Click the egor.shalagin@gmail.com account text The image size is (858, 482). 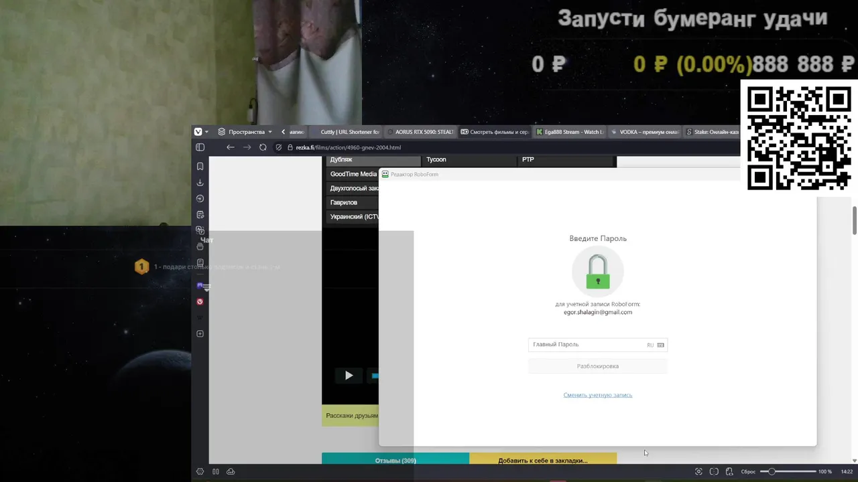(x=598, y=312)
